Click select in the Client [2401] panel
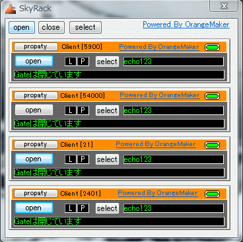 click(x=107, y=208)
